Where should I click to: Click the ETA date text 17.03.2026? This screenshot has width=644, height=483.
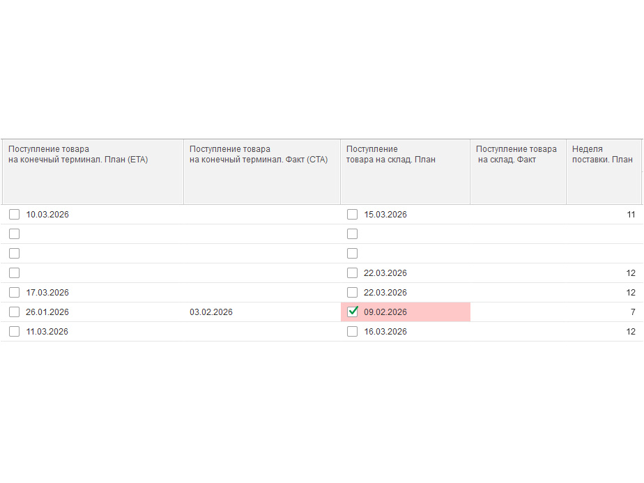click(47, 293)
